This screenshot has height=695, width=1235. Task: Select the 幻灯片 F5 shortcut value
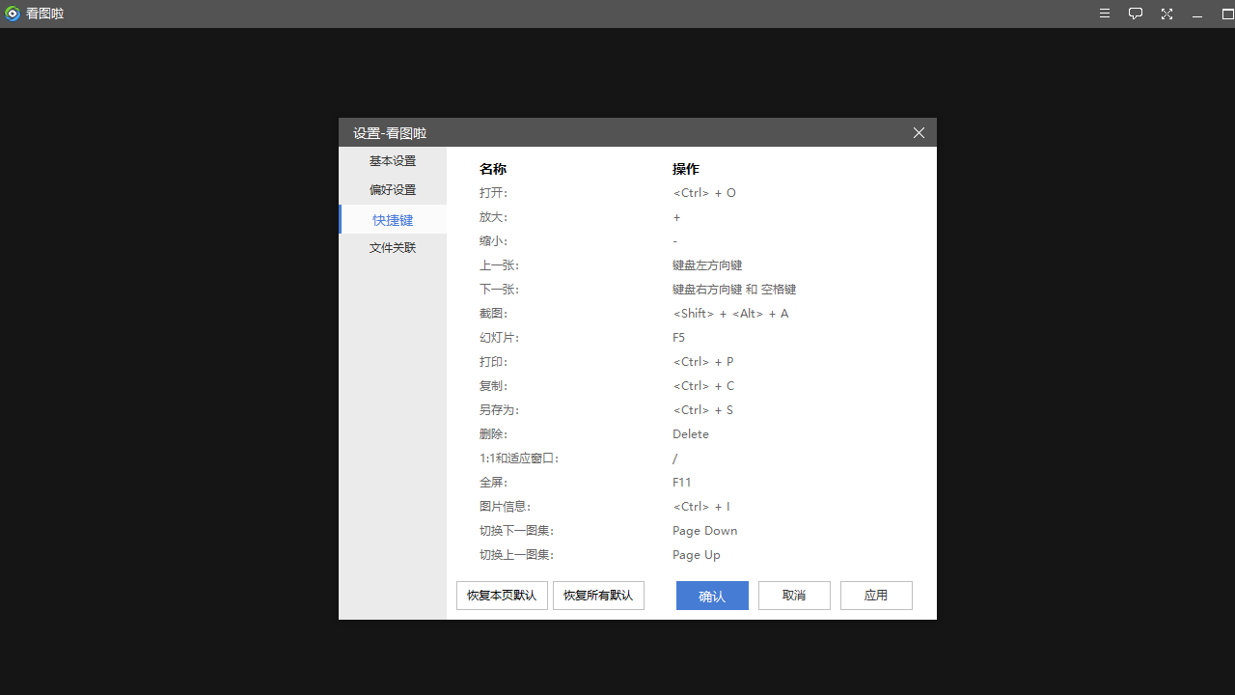[x=679, y=338]
